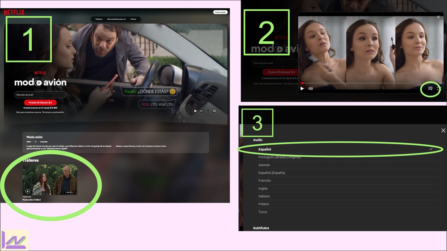
Task: Click the Audio section heading
Action: click(258, 140)
